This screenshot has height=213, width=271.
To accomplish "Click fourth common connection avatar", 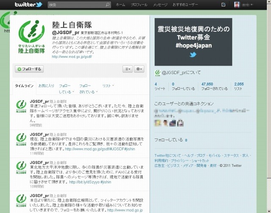I will pos(180,123).
